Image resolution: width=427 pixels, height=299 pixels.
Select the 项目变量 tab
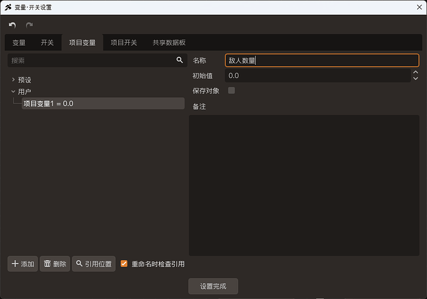[x=82, y=43]
